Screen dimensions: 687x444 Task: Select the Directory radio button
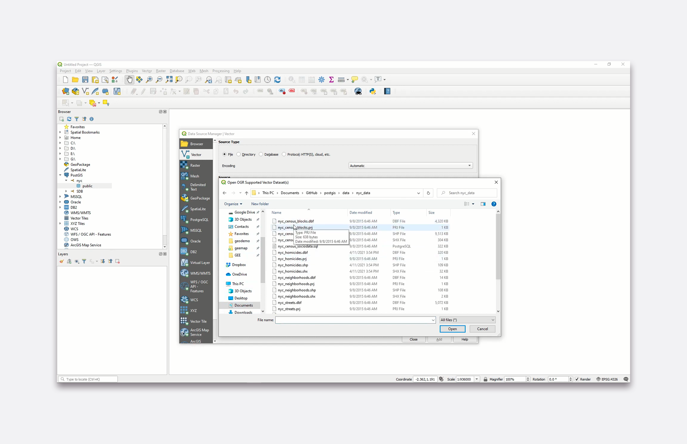point(239,154)
